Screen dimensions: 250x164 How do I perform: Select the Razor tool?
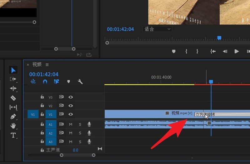13,98
